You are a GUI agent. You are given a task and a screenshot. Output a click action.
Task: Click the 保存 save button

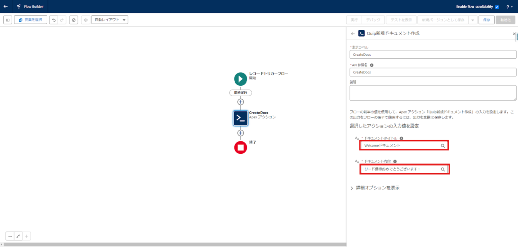point(486,20)
